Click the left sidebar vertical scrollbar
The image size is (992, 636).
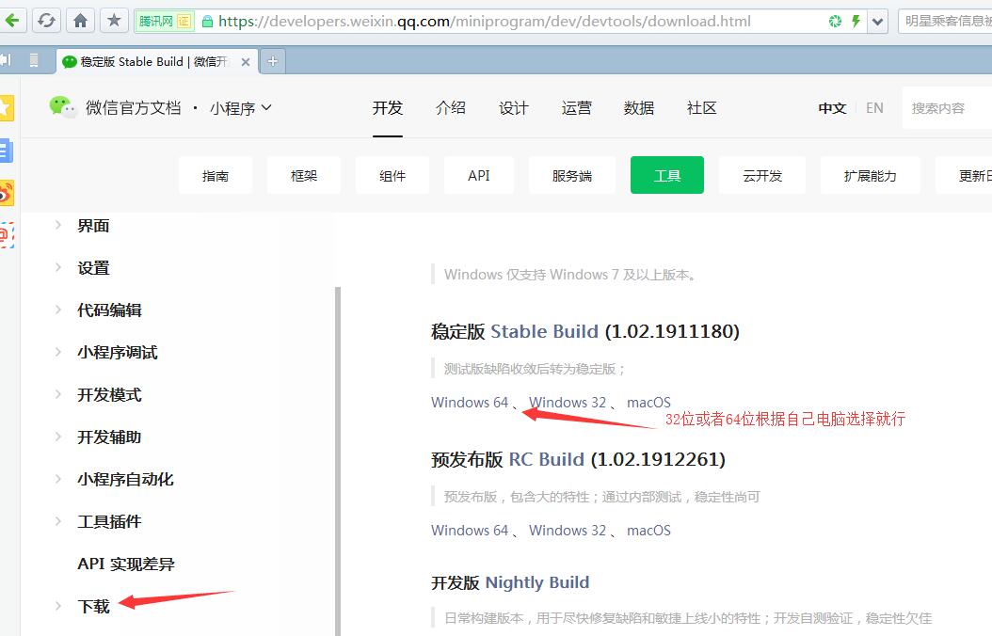click(337, 462)
